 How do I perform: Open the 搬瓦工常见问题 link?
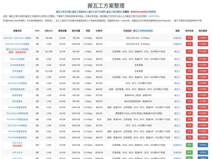(x=63, y=12)
